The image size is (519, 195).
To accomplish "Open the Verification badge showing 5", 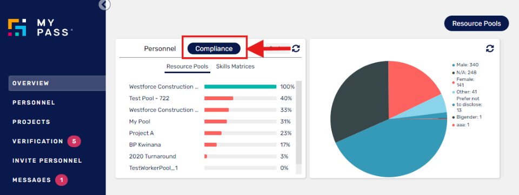I will point(74,141).
